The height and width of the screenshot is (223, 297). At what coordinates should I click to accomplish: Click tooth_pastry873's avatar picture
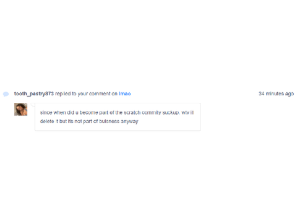pyautogui.click(x=20, y=109)
